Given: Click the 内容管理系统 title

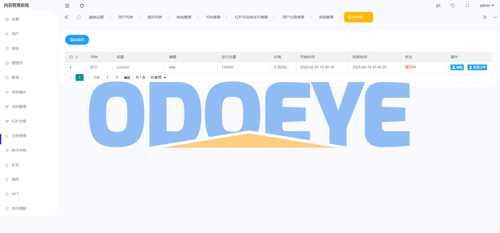Looking at the screenshot, I should point(16,5).
